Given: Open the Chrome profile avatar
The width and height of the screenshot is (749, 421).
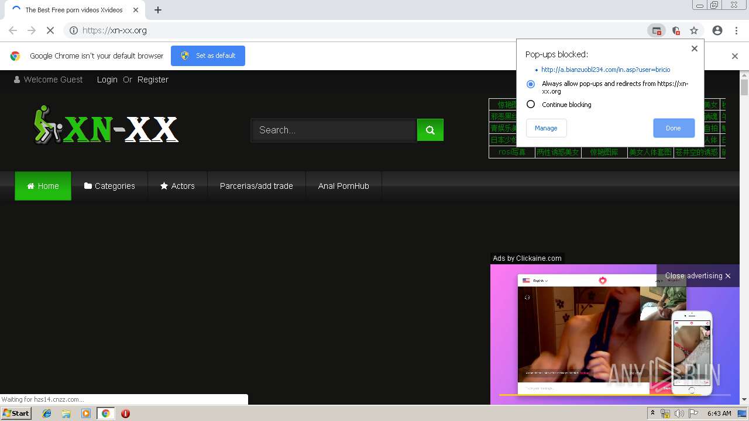Looking at the screenshot, I should tap(717, 30).
